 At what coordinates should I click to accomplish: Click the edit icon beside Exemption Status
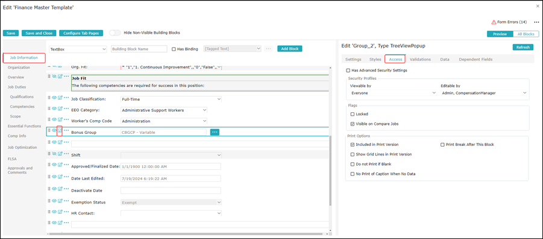click(x=60, y=201)
